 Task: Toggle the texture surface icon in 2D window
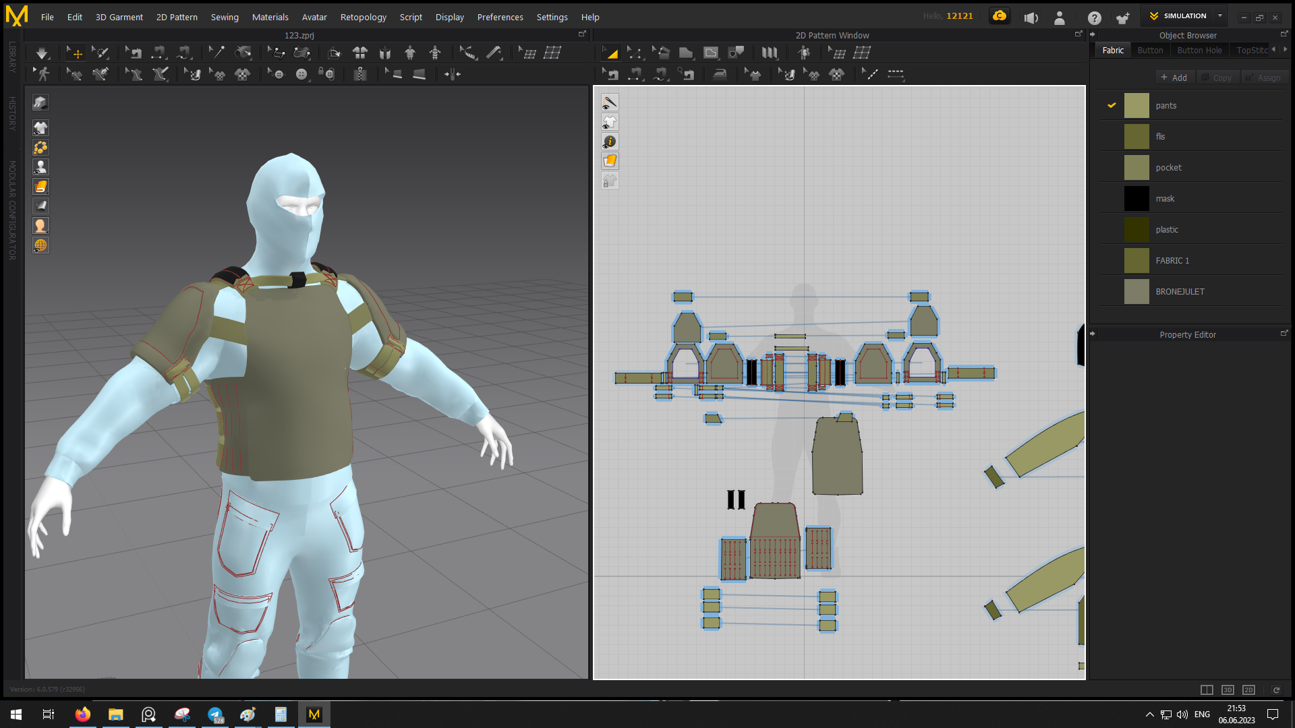click(x=610, y=161)
